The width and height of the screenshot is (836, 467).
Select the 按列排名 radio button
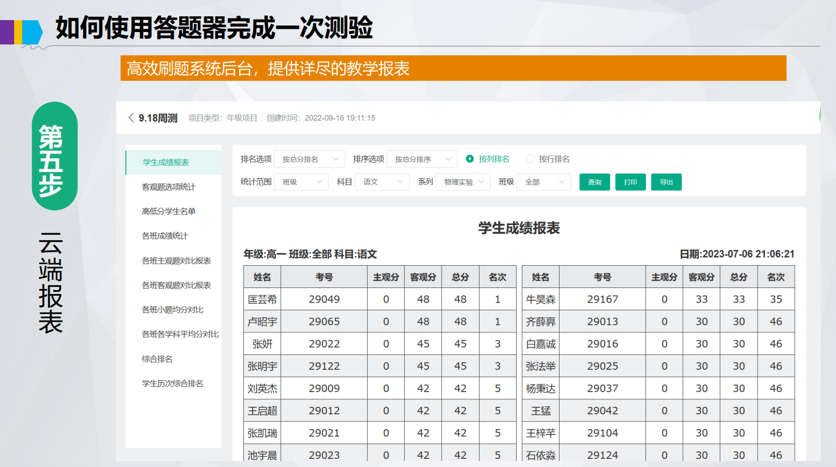470,159
